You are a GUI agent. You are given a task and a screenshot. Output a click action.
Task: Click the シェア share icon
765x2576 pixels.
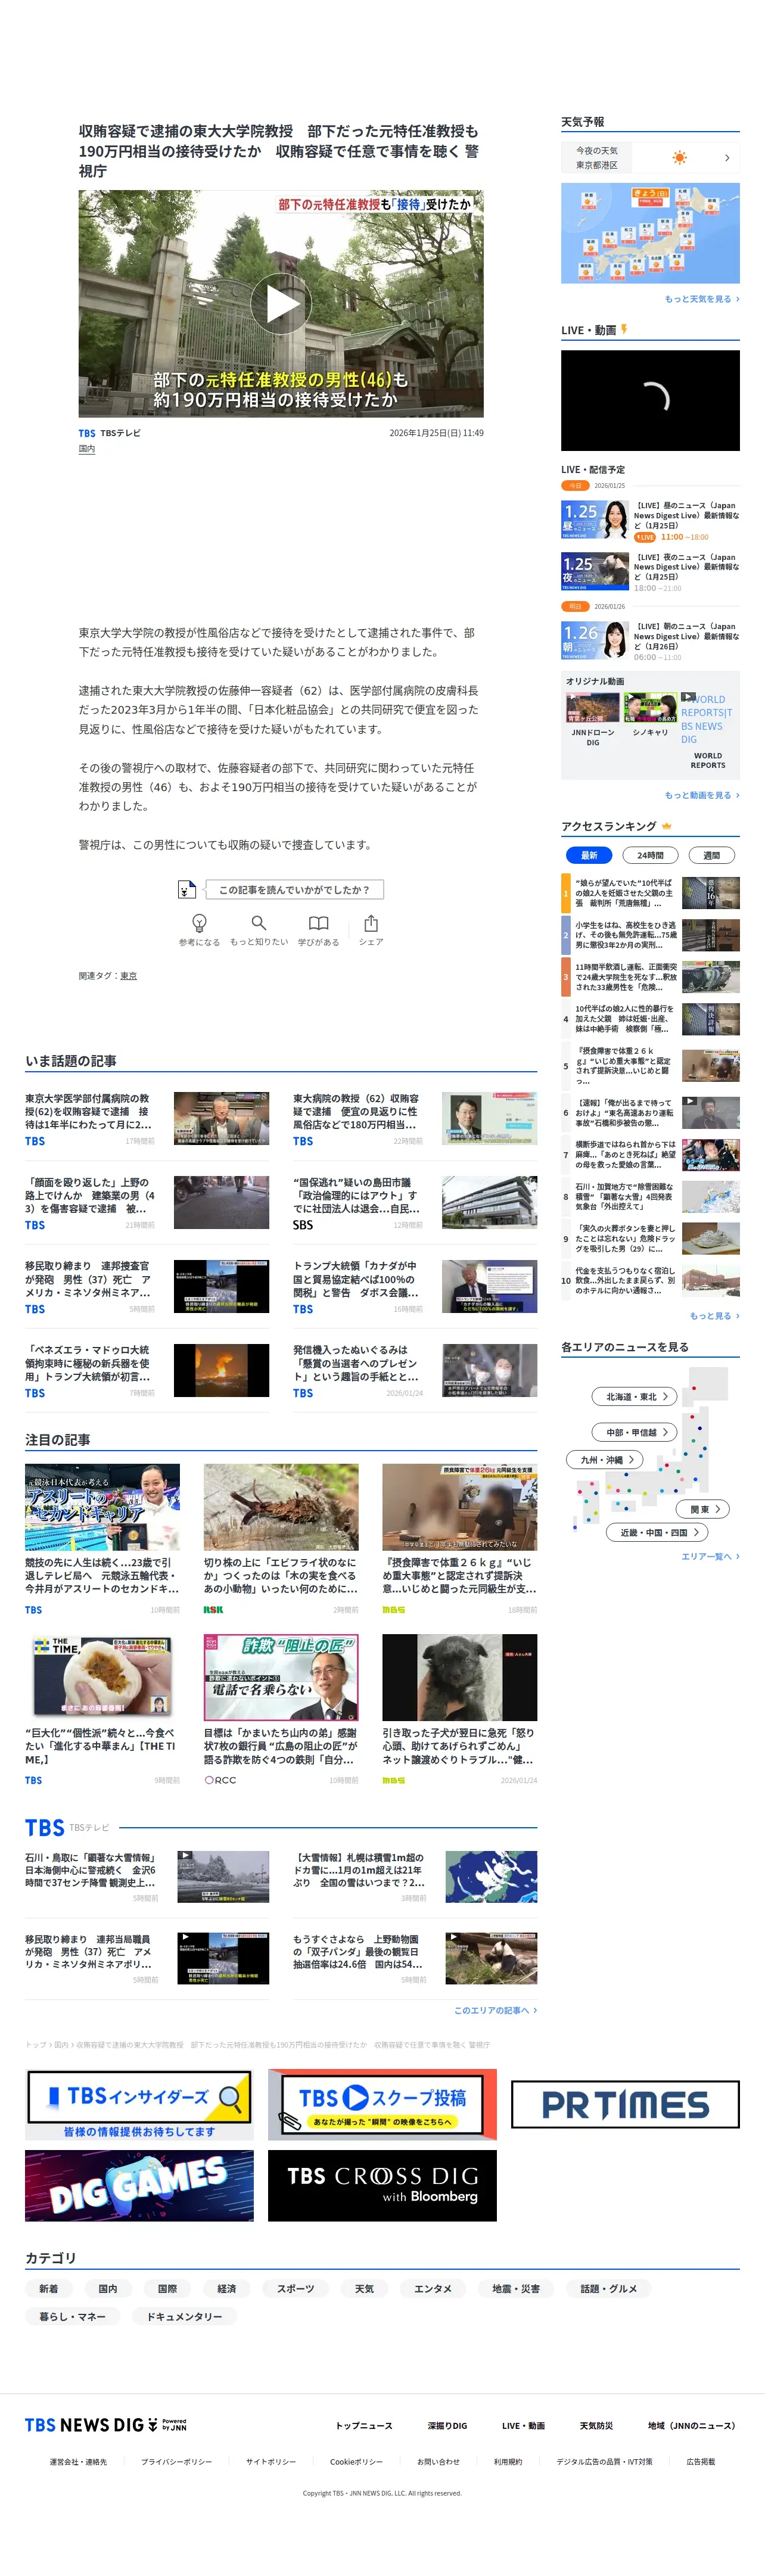tap(371, 922)
